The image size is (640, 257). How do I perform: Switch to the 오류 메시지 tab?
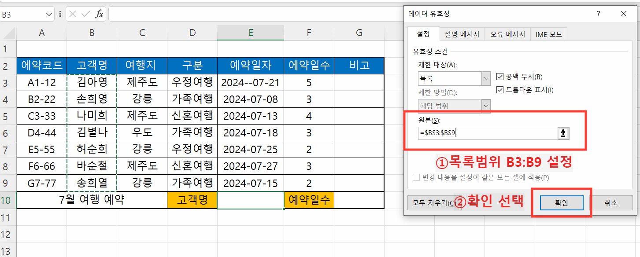tap(507, 34)
